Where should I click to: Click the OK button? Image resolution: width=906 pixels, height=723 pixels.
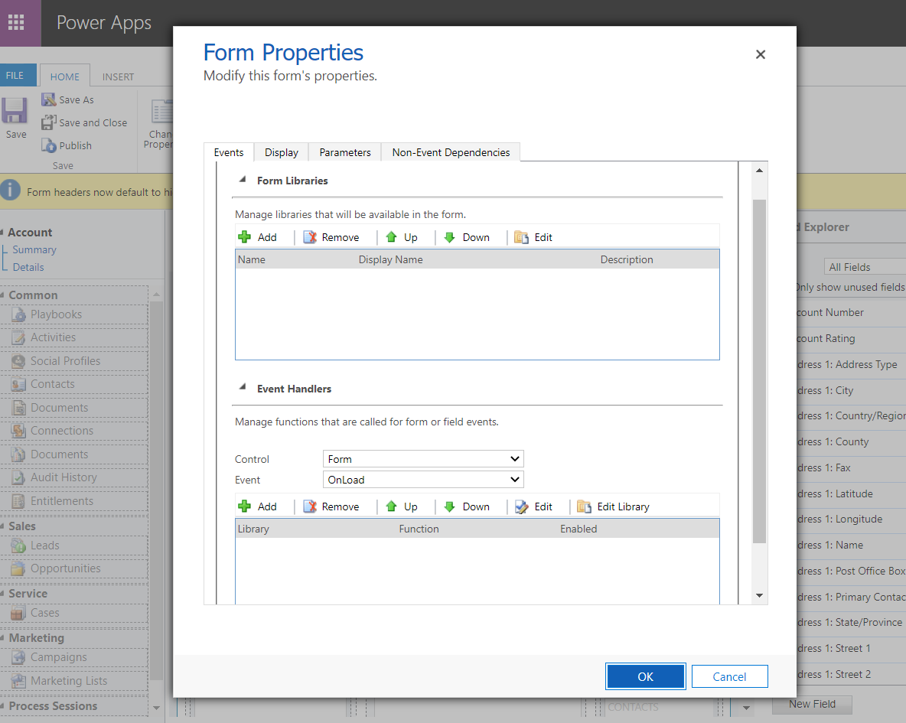(645, 676)
